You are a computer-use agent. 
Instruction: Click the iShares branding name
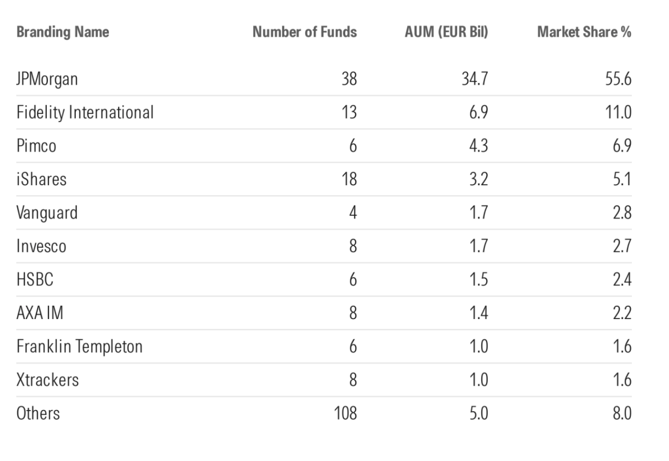41,179
